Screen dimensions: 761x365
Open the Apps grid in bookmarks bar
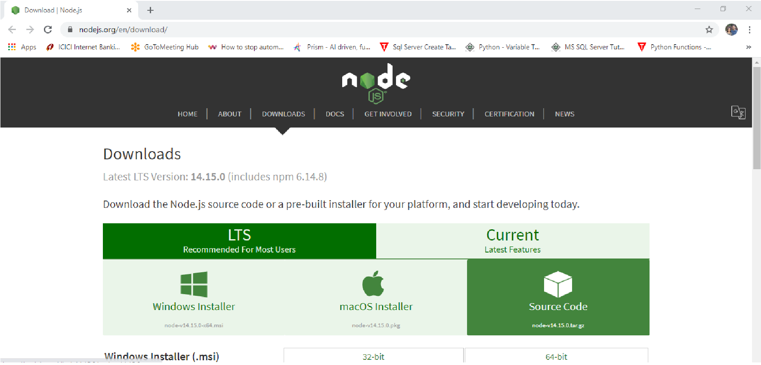tap(22, 47)
